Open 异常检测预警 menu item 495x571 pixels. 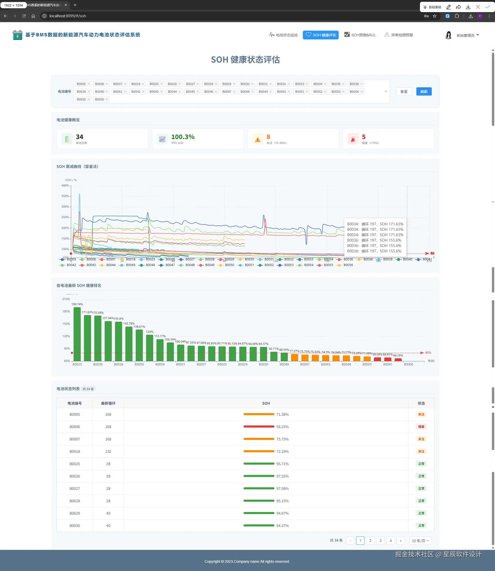pyautogui.click(x=399, y=35)
